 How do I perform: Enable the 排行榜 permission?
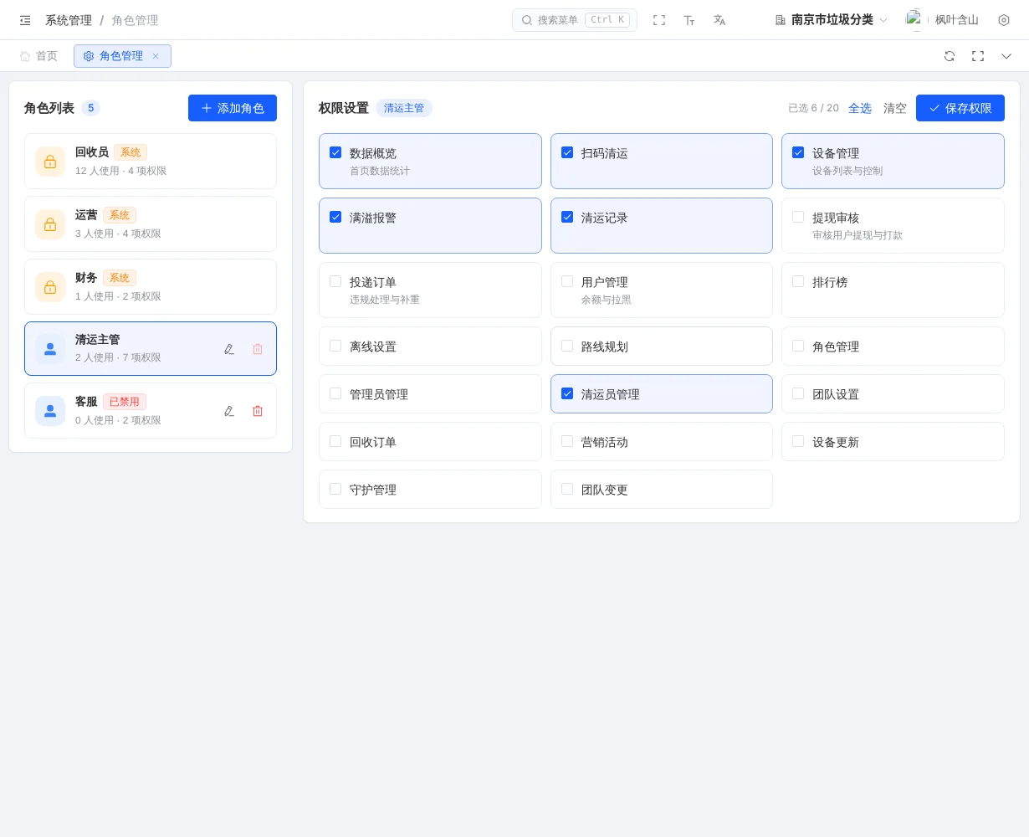point(798,281)
